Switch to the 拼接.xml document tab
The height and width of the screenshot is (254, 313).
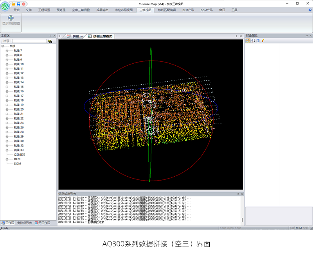pyautogui.click(x=76, y=36)
